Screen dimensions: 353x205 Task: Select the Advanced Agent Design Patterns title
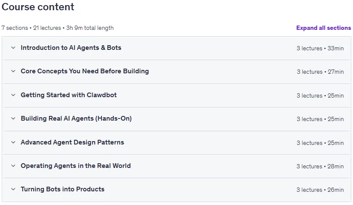(72, 142)
